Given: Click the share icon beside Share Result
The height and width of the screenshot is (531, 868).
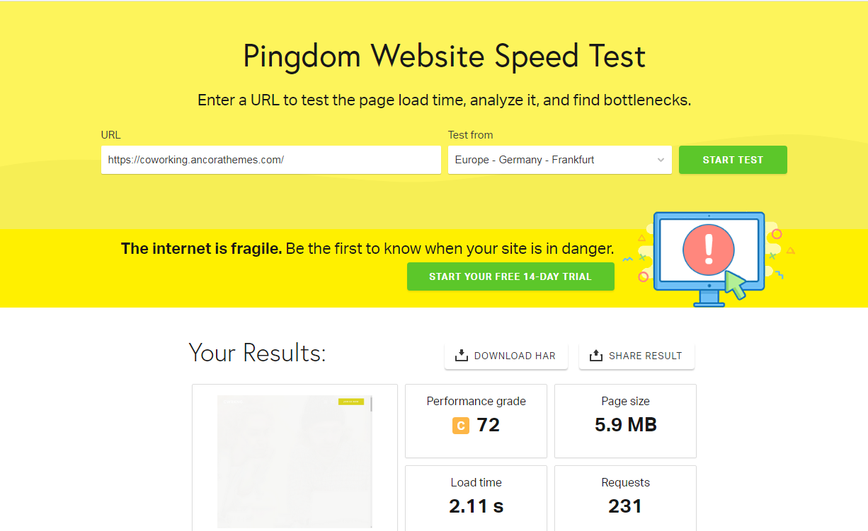Looking at the screenshot, I should [x=596, y=356].
